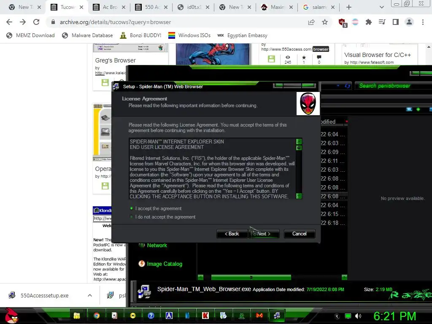Click license text scrollbar down arrow
Image resolution: width=432 pixels, height=324 pixels.
[x=299, y=196]
